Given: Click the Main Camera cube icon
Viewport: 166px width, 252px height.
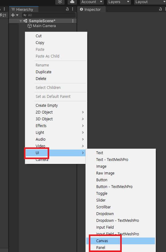Looking at the screenshot, I should [x=30, y=26].
